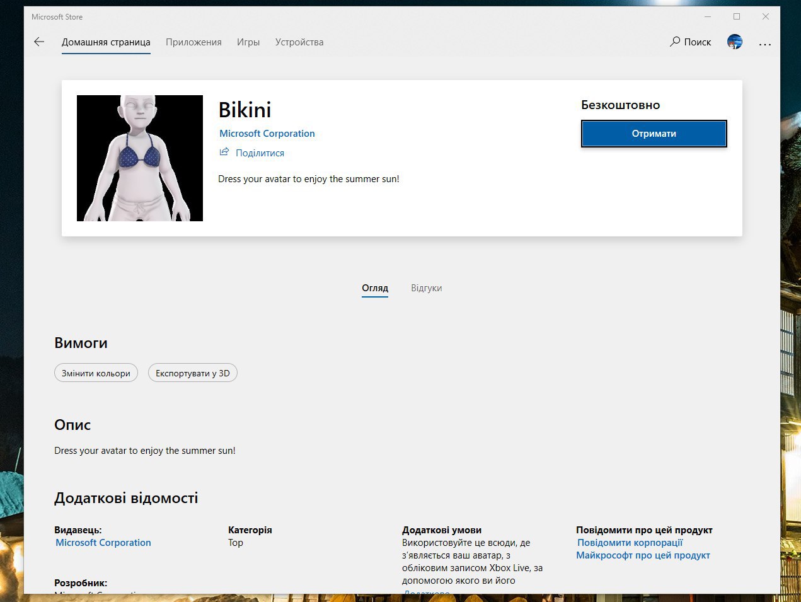The width and height of the screenshot is (801, 602).
Task: Click the Безкоштовно price label
Action: tap(621, 105)
